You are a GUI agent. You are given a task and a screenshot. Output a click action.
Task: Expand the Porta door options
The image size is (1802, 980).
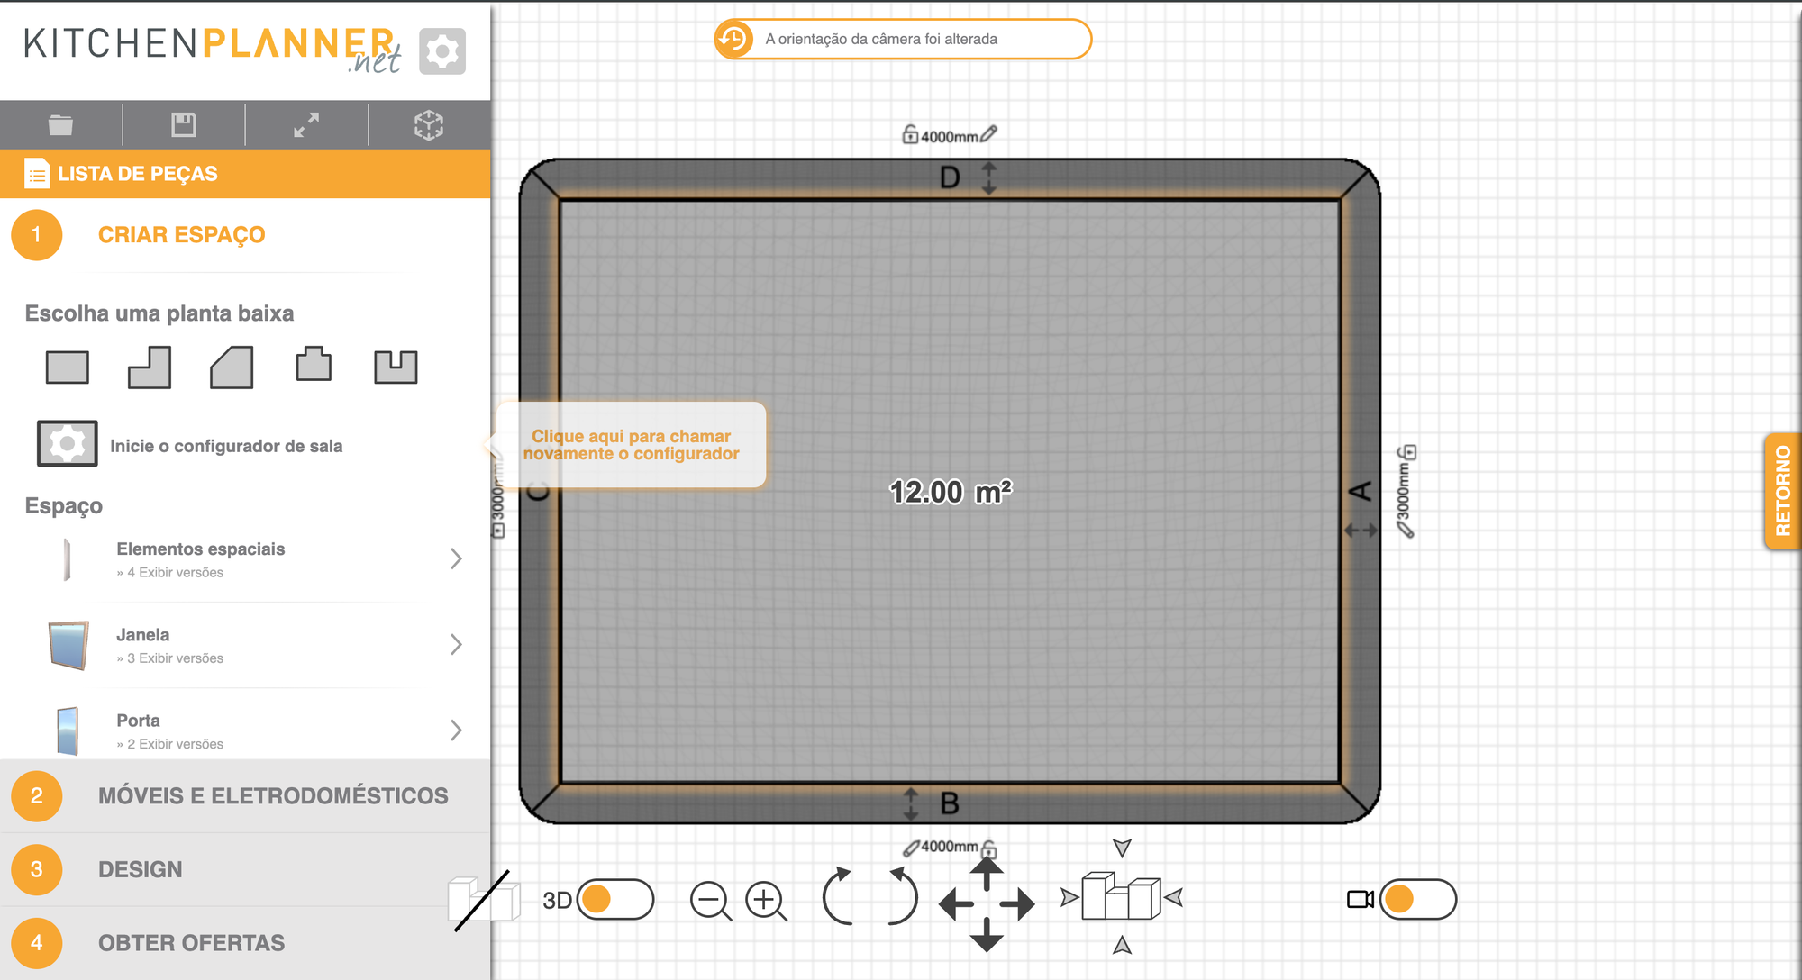pos(457,730)
